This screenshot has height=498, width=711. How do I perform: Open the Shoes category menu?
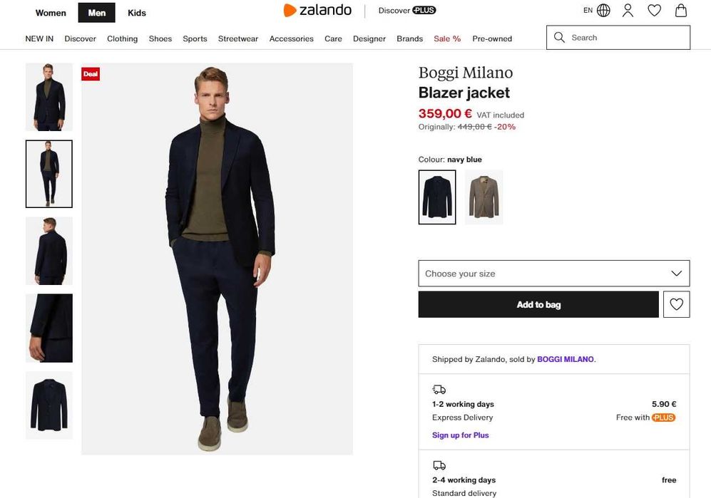(160, 38)
